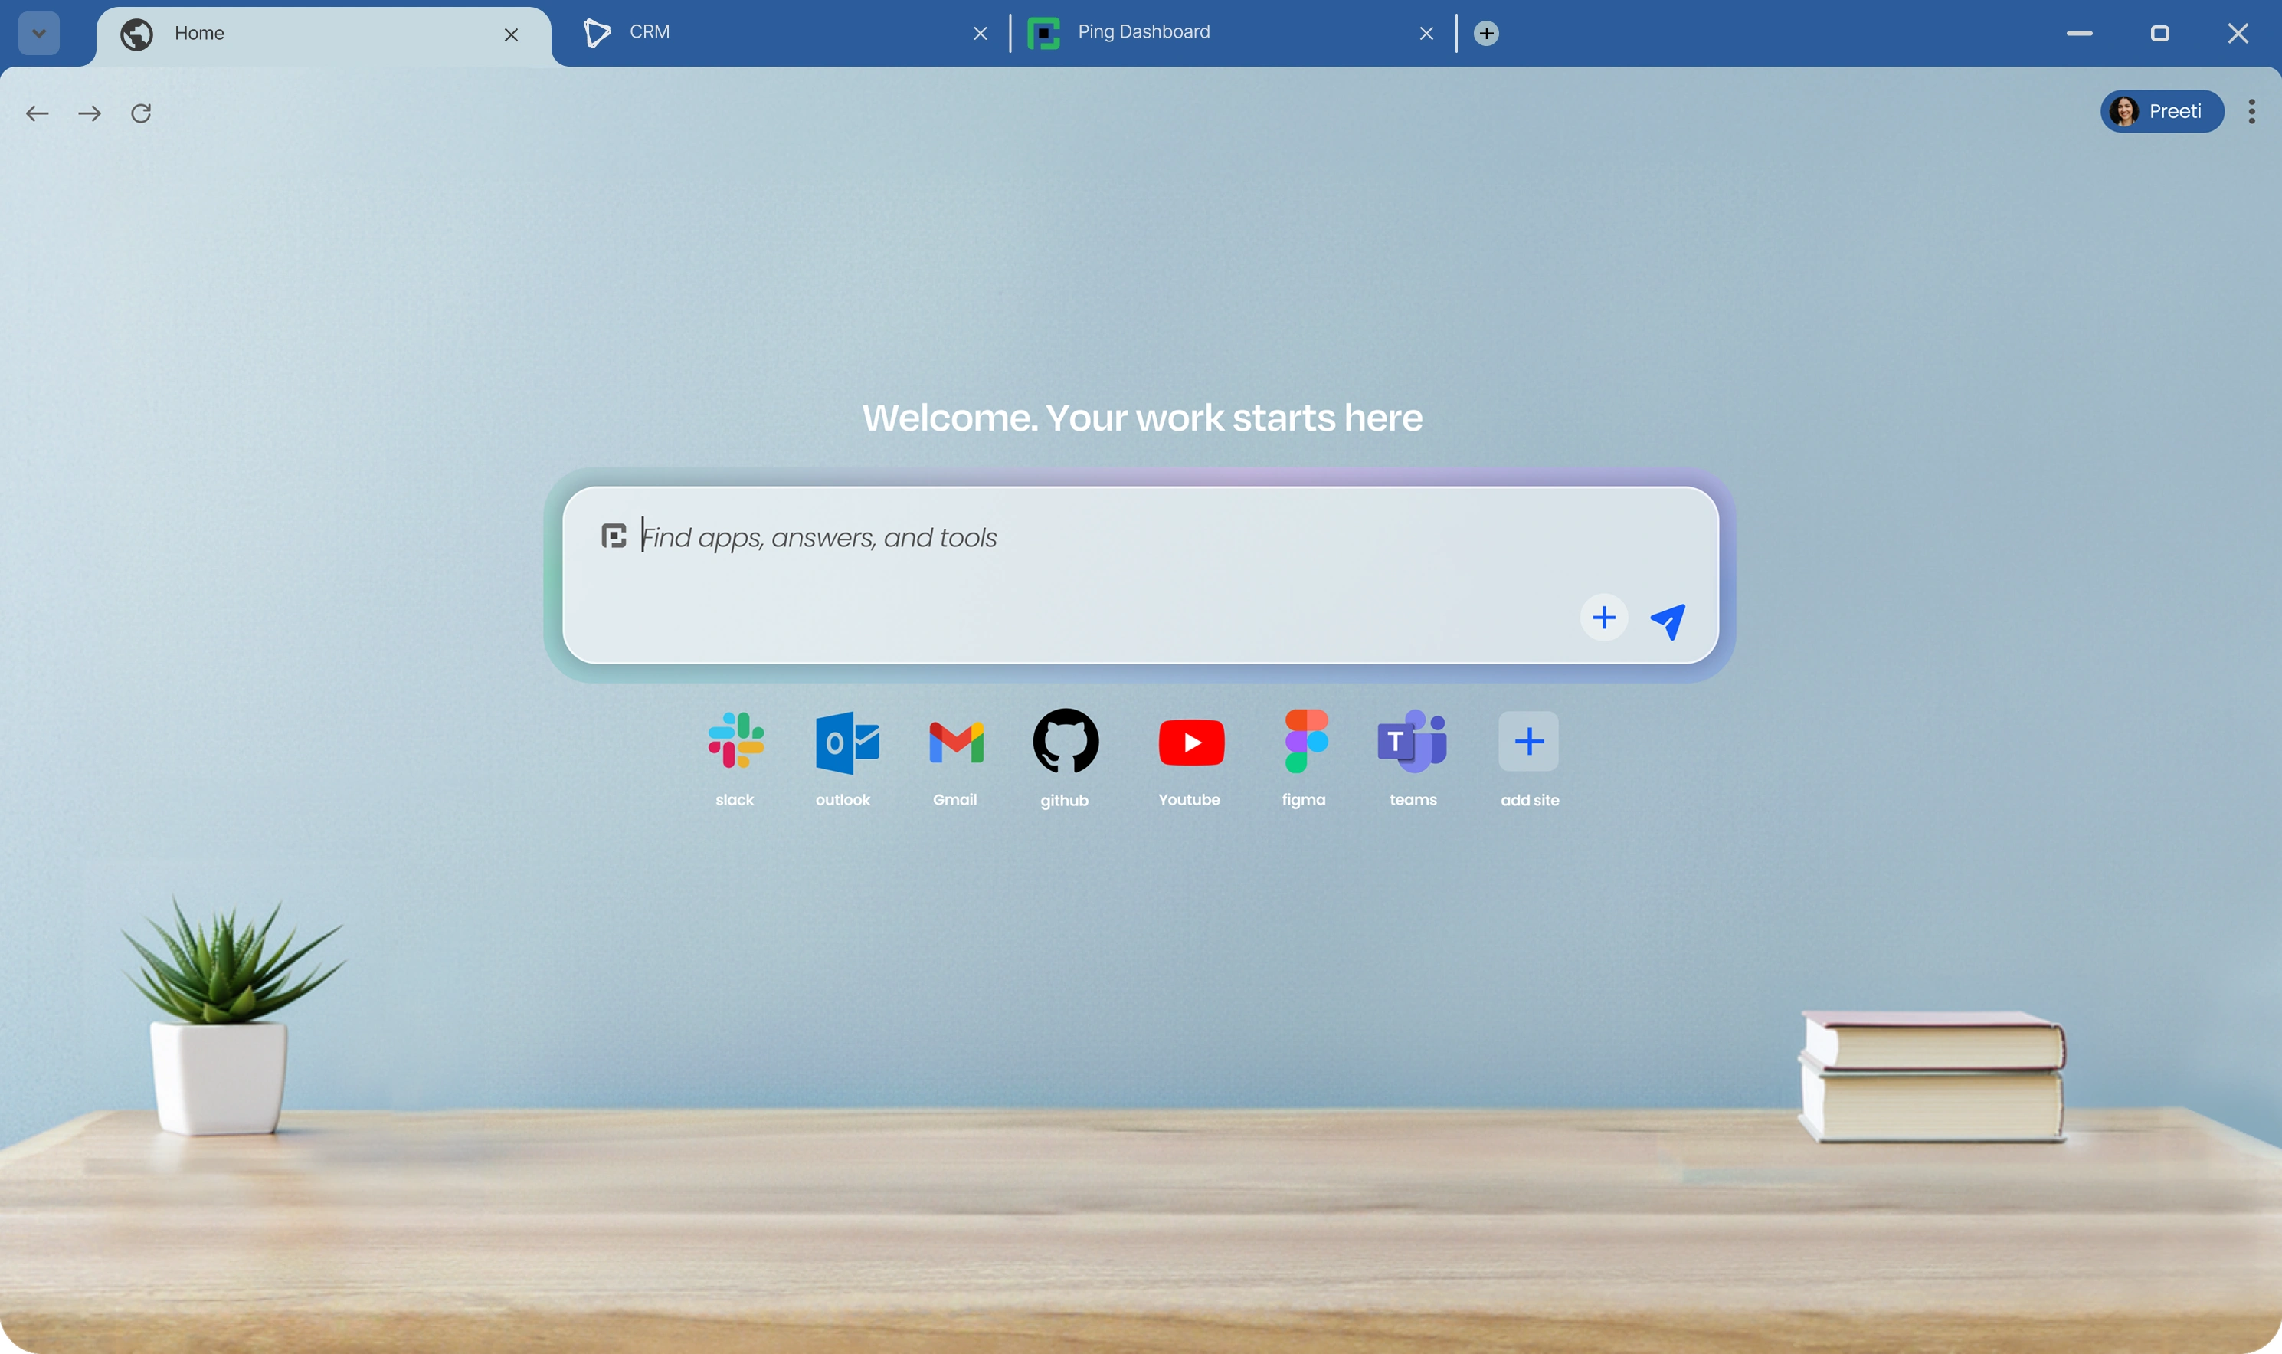Click the reload page icon
Viewport: 2282px width, 1354px height.
point(140,112)
